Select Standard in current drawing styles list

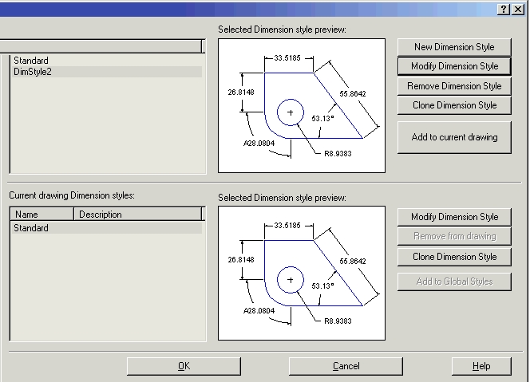(106, 228)
